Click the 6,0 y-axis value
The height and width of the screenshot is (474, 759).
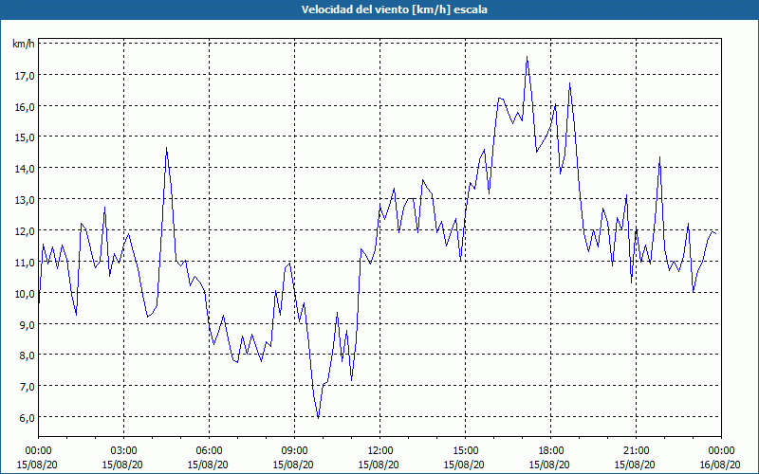28,417
